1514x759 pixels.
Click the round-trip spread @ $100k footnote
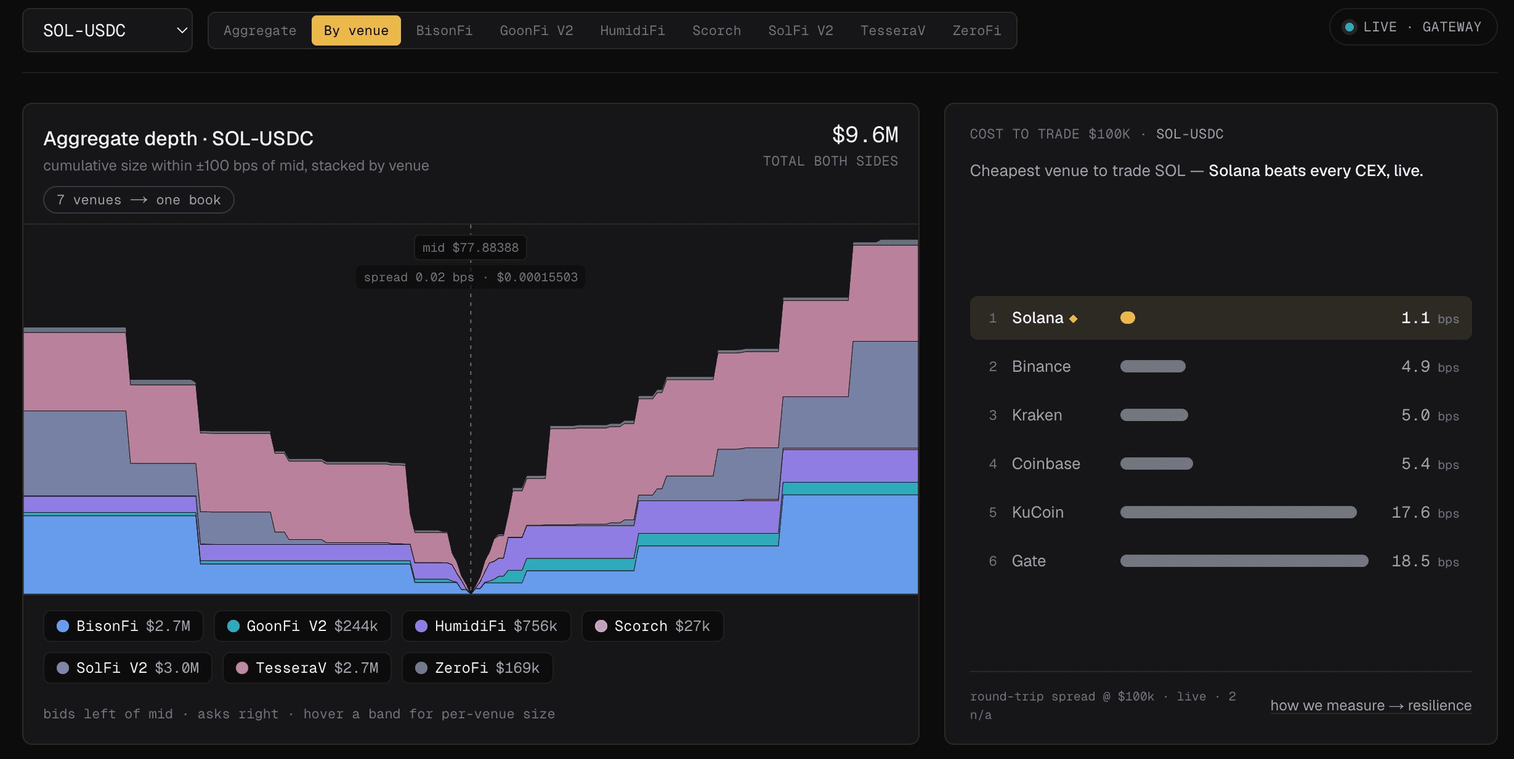1103,705
